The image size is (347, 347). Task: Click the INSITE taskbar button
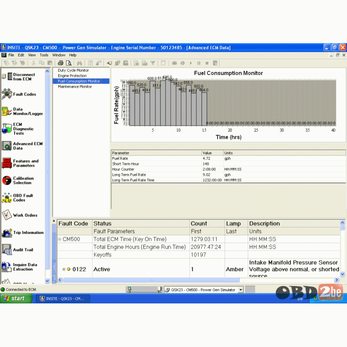(x=63, y=299)
